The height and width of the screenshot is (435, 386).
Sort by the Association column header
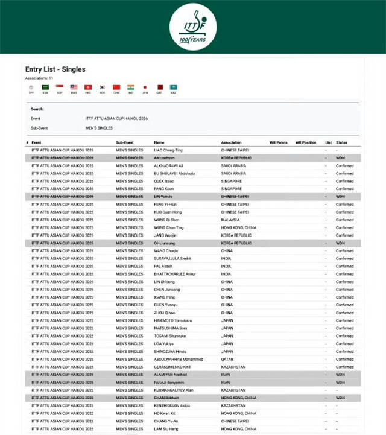pos(231,142)
